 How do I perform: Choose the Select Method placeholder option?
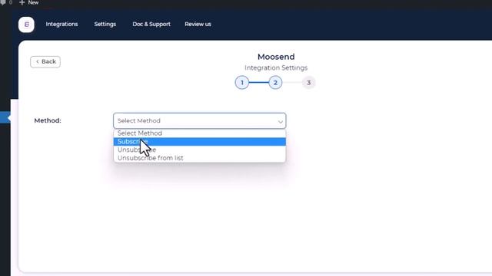(x=200, y=133)
